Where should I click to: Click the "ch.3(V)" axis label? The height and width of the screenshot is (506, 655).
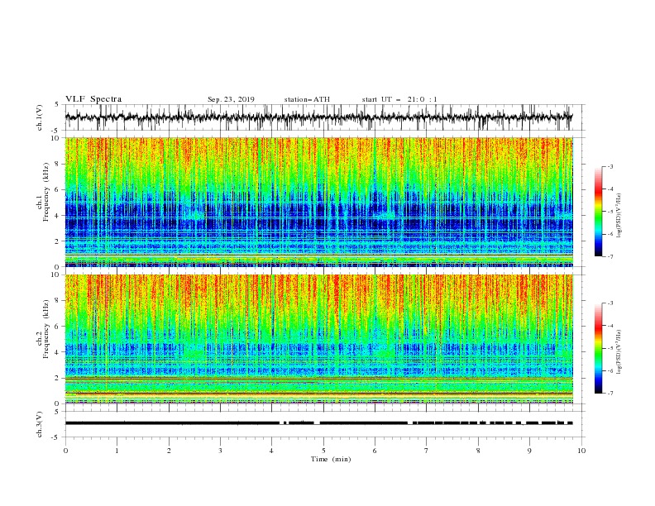pyautogui.click(x=40, y=424)
